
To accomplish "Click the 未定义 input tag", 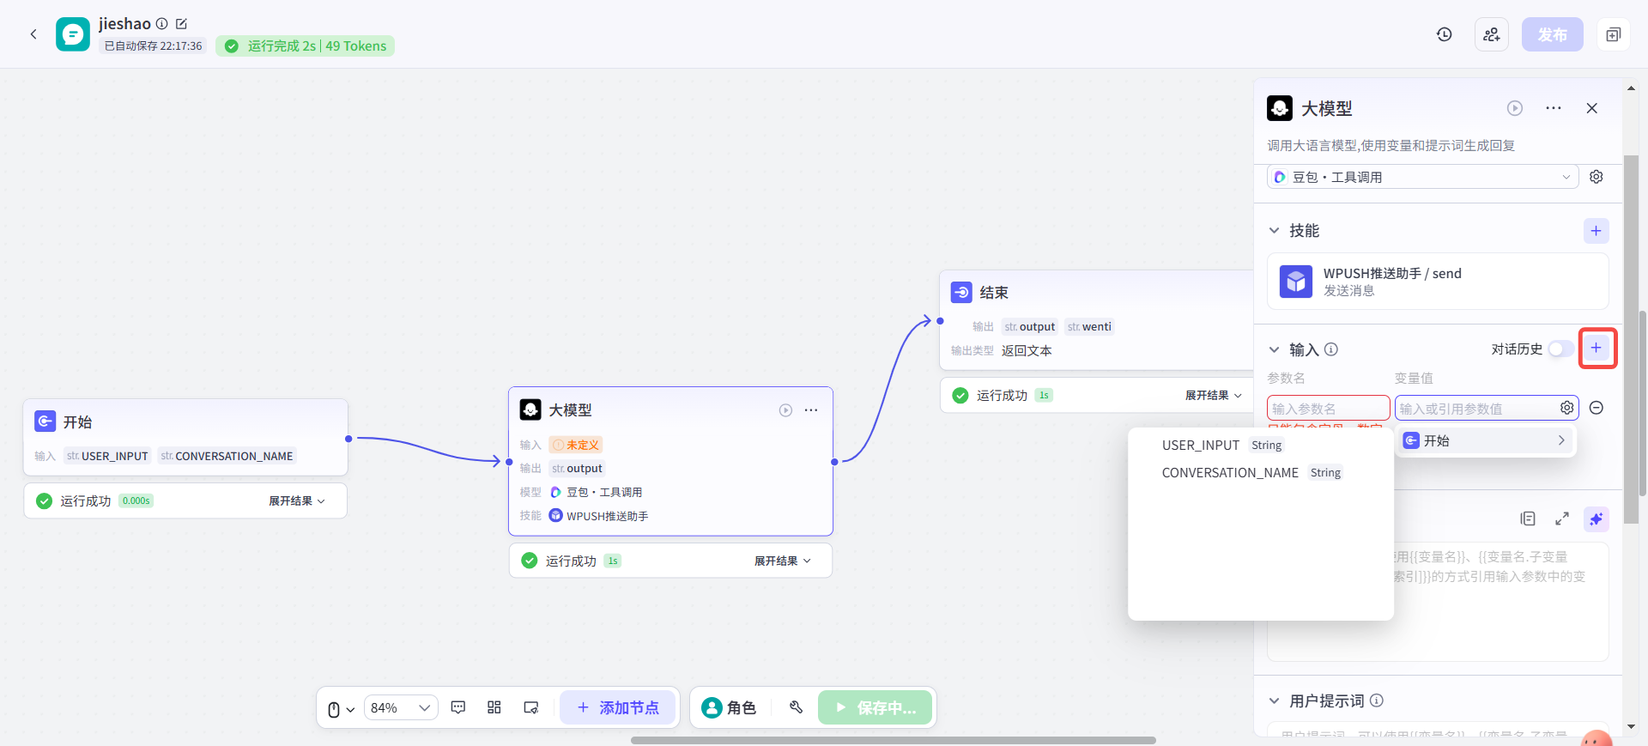I will click(576, 445).
